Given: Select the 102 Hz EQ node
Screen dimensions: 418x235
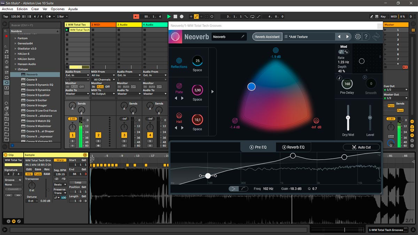Looking at the screenshot, I should pos(208,176).
